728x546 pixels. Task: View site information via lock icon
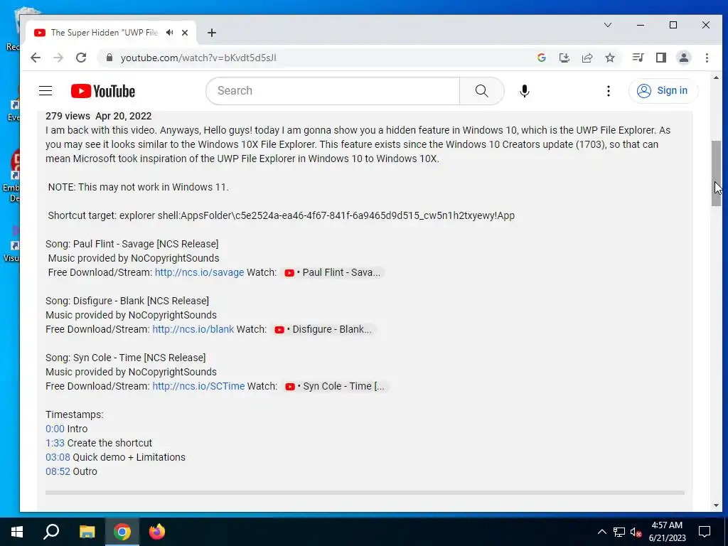point(109,58)
